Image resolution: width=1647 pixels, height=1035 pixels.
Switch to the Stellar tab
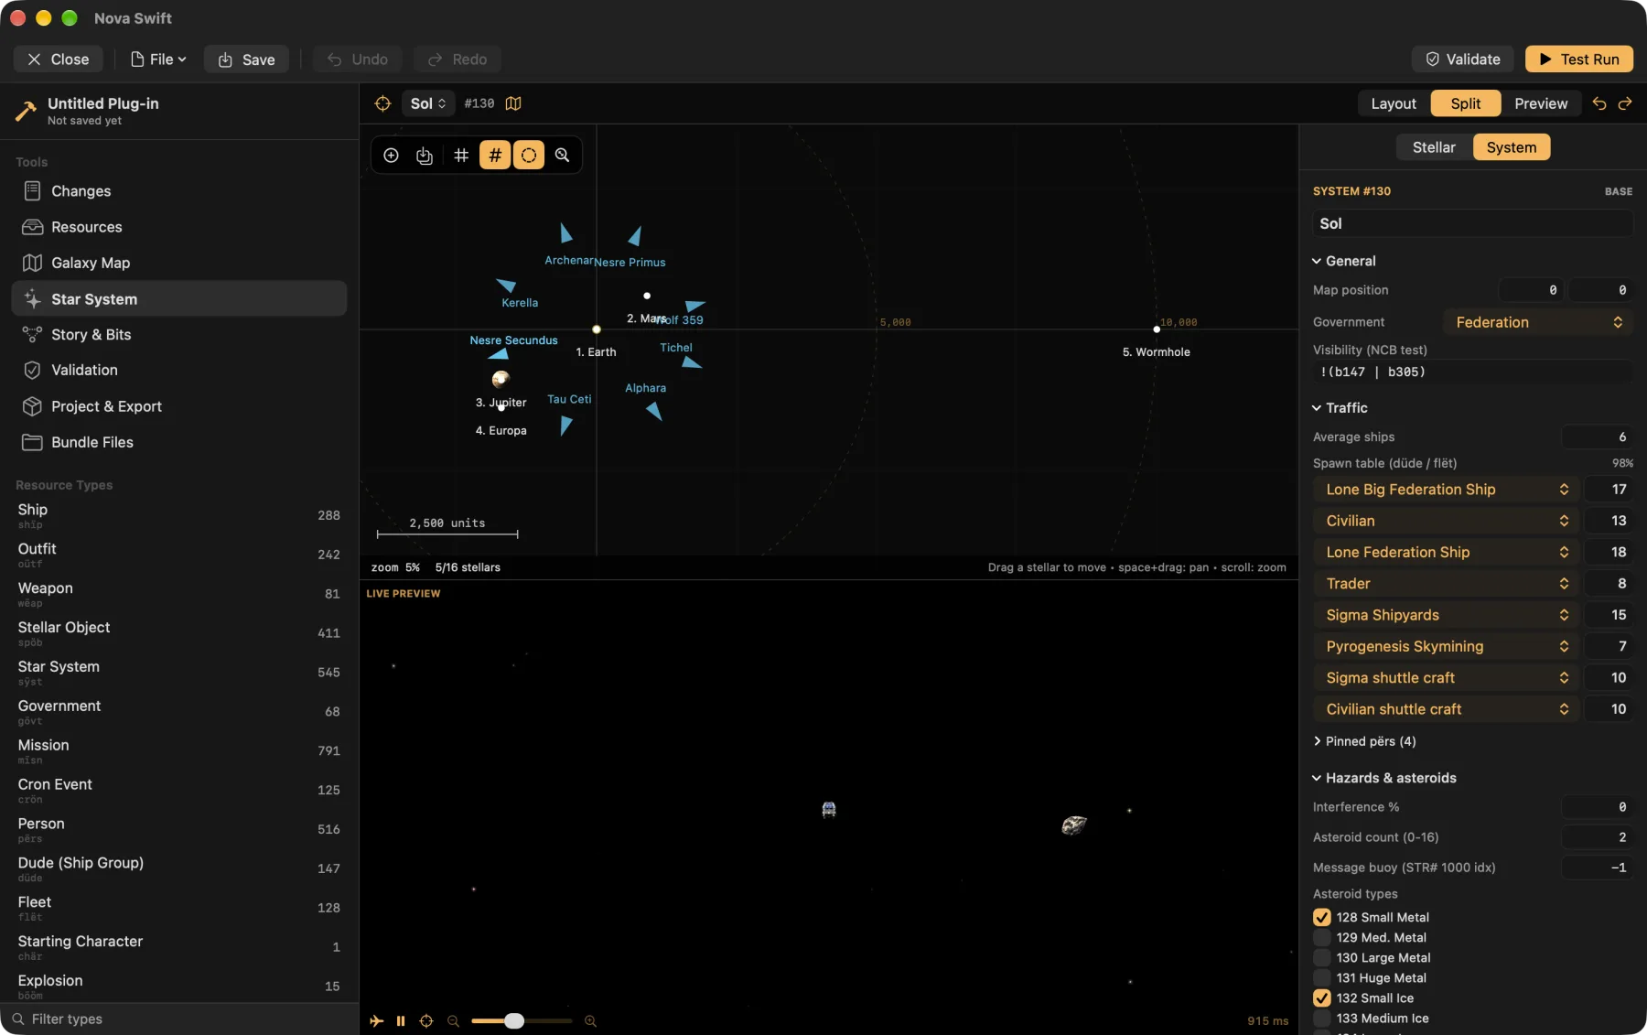[x=1434, y=147]
